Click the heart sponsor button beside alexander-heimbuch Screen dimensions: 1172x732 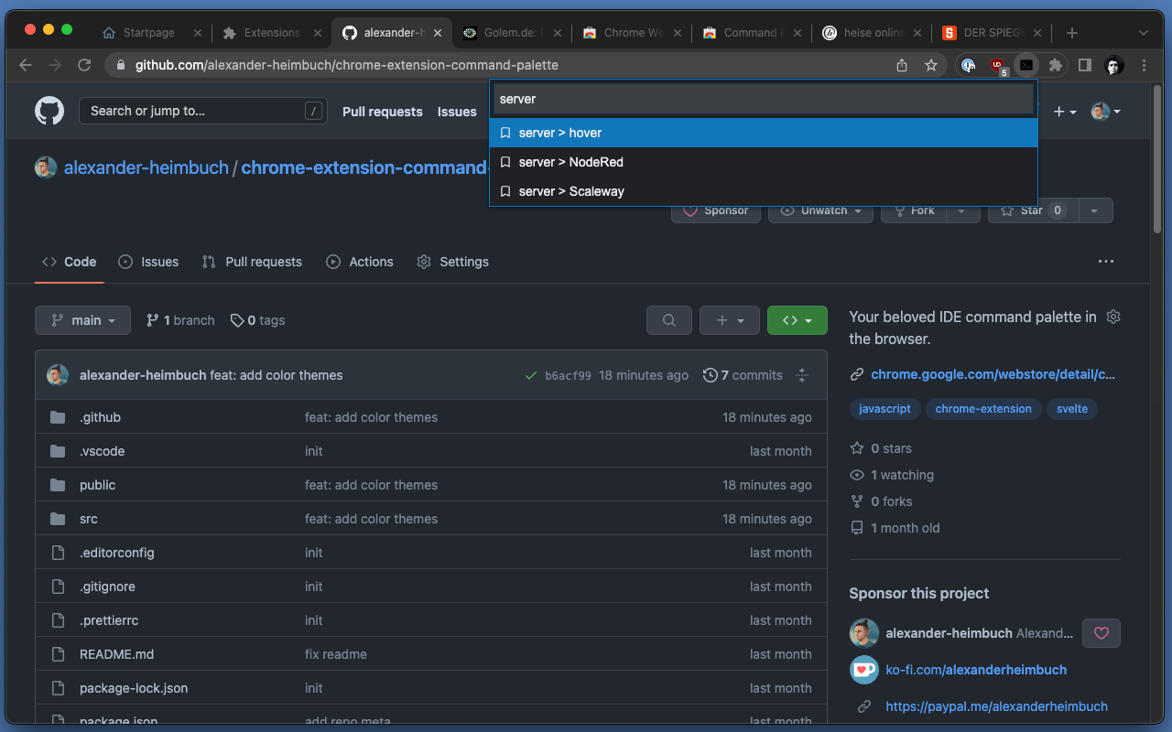tap(1101, 633)
